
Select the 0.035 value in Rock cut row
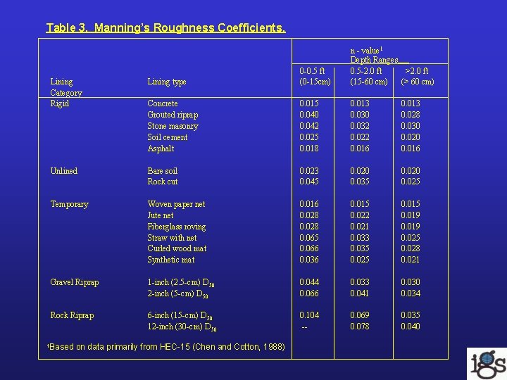[360, 182]
